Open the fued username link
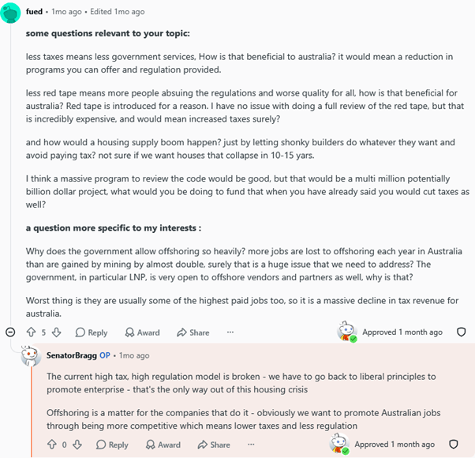This screenshot has height=458, width=475. 34,12
